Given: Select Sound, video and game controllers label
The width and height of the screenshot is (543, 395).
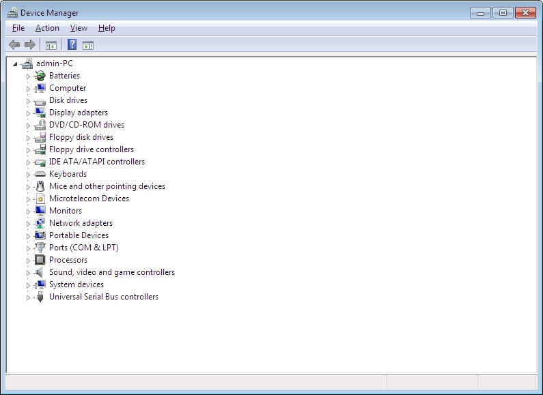Looking at the screenshot, I should (x=112, y=272).
